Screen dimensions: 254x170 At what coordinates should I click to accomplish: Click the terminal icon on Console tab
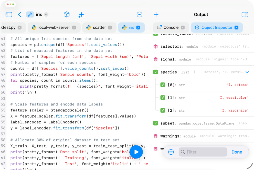pos(160,27)
